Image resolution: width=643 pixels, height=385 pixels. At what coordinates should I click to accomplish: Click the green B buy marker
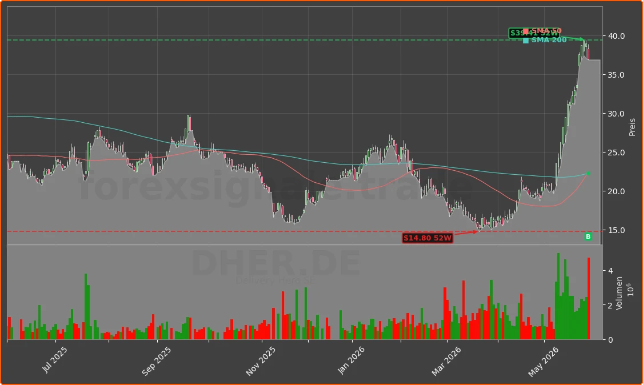coord(588,236)
